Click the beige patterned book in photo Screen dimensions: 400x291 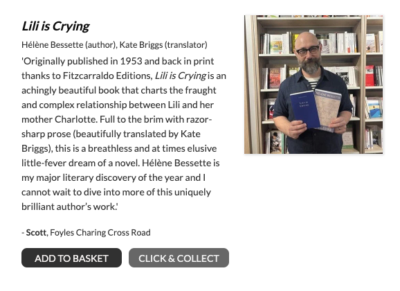pyautogui.click(x=328, y=111)
